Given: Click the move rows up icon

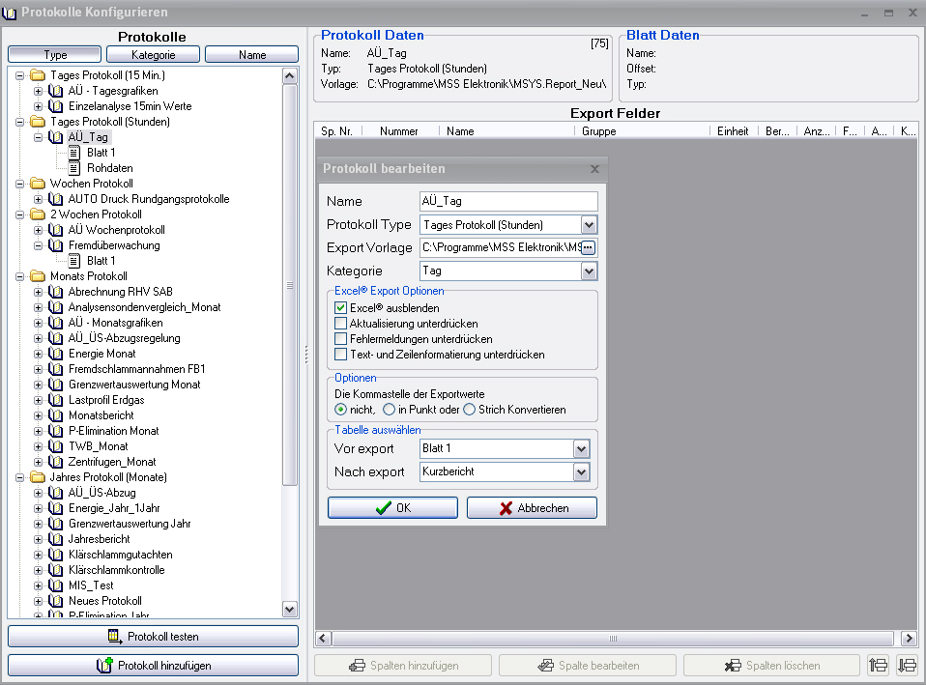Looking at the screenshot, I should pyautogui.click(x=878, y=665).
